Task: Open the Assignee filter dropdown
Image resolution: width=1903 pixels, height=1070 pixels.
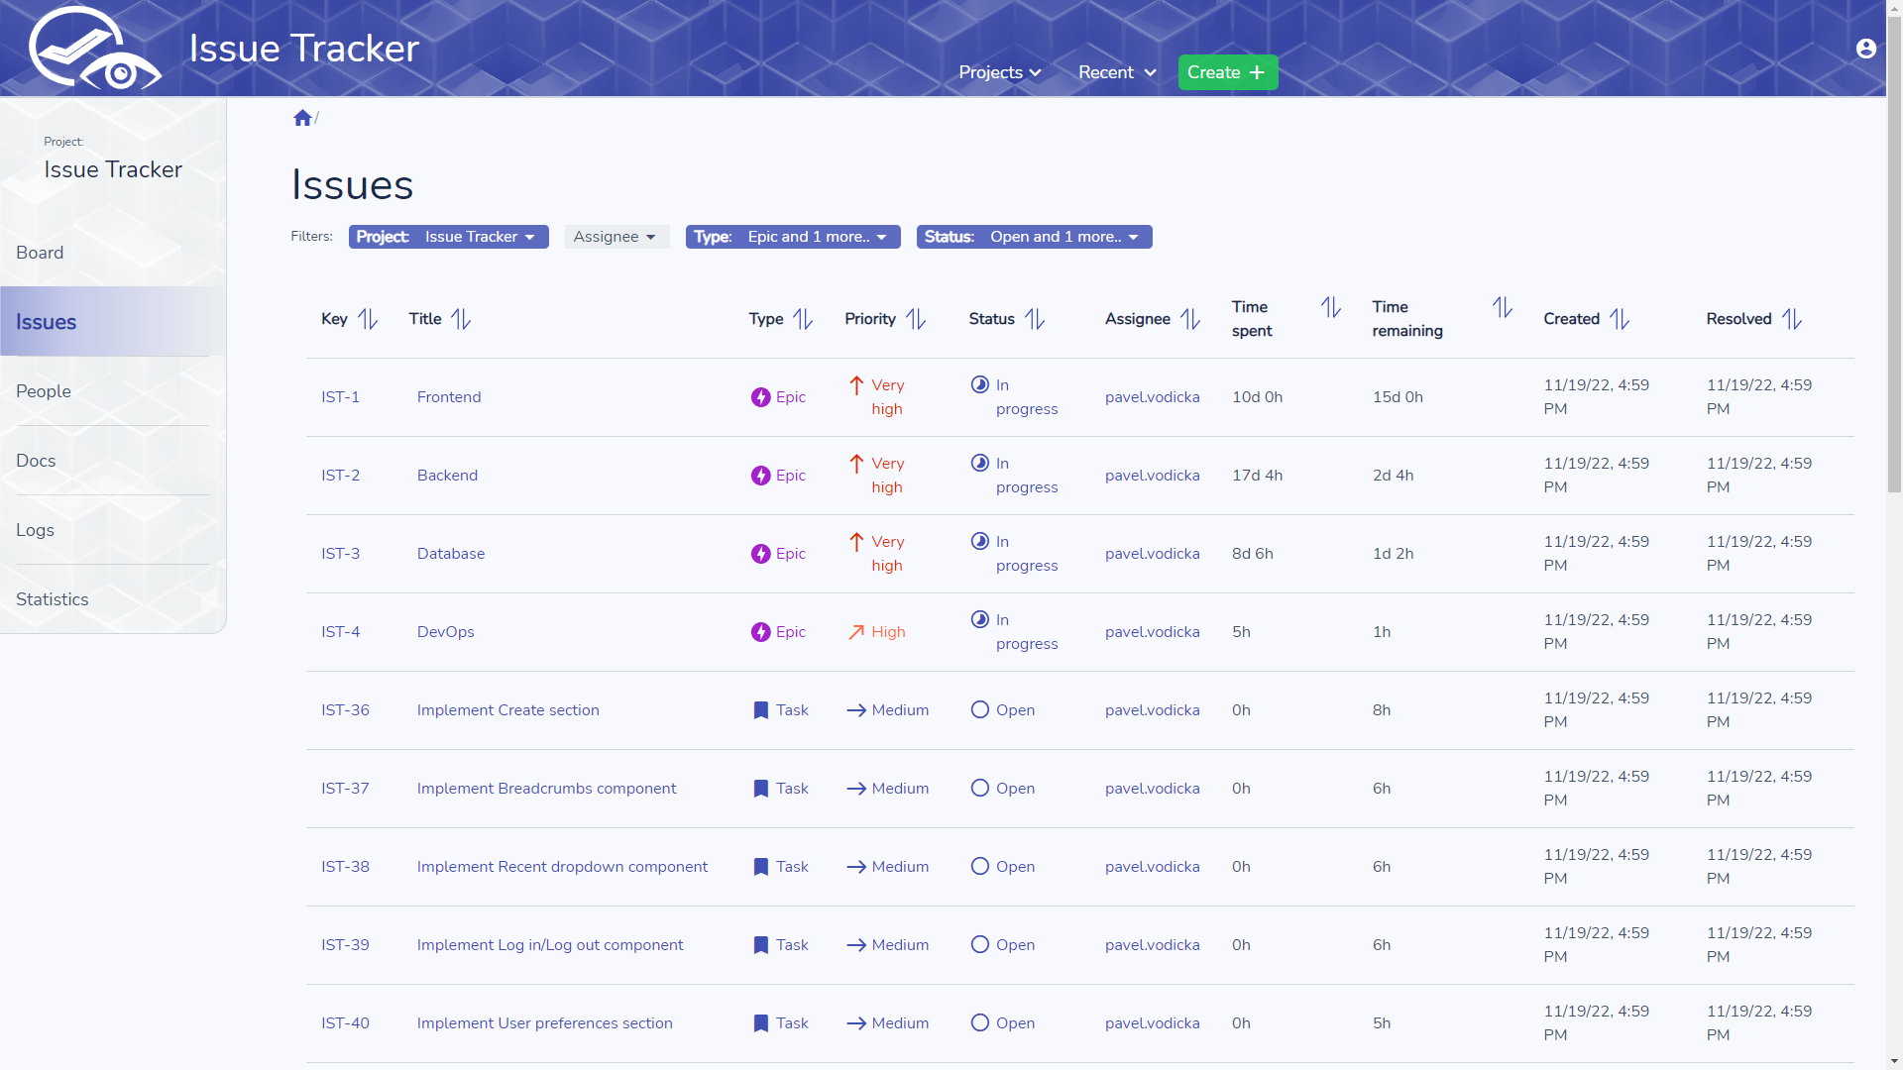Action: (x=616, y=237)
